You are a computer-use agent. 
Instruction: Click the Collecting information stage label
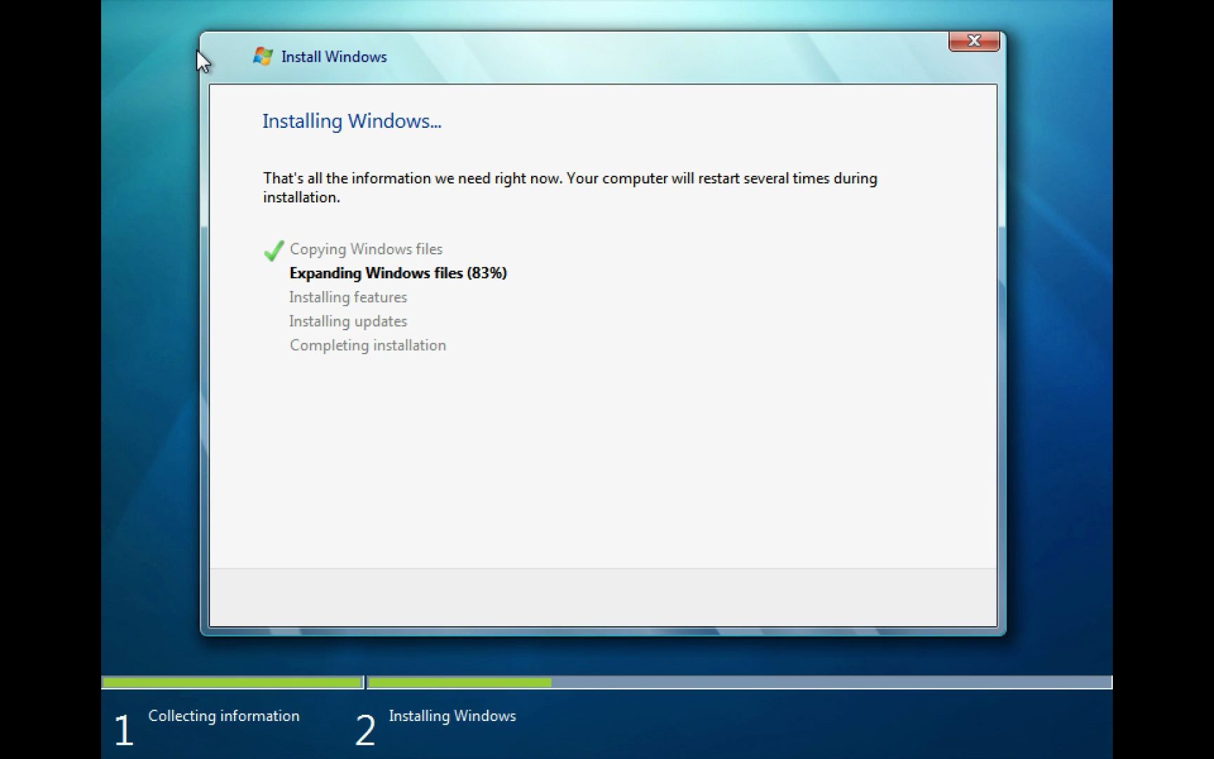223,716
